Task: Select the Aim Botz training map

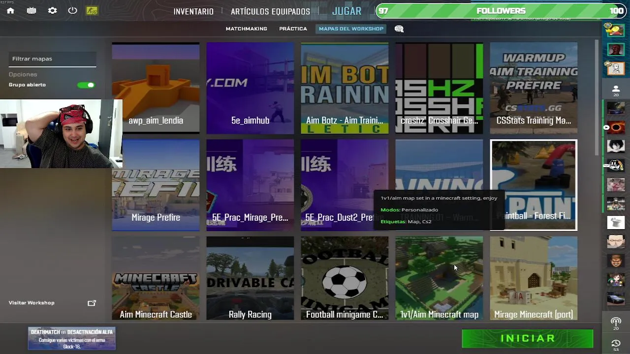Action: coord(345,88)
